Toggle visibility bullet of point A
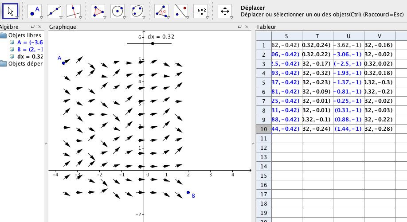The height and width of the screenshot is (222, 407). (x=12, y=43)
